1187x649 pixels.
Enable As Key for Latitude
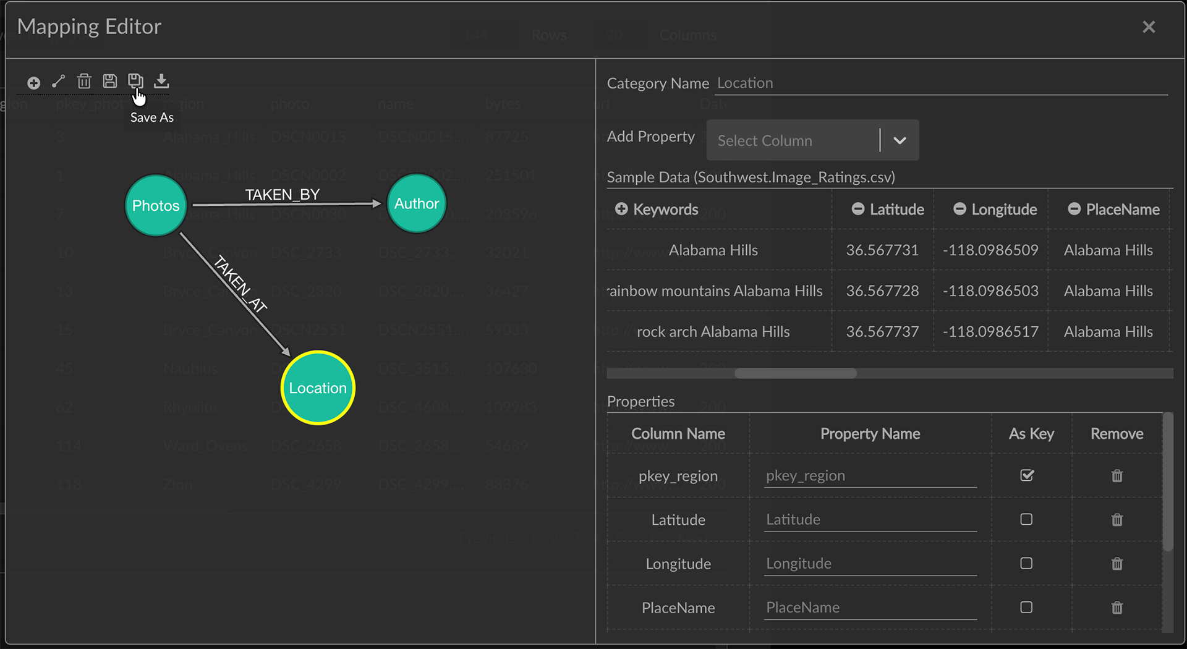[x=1026, y=520]
